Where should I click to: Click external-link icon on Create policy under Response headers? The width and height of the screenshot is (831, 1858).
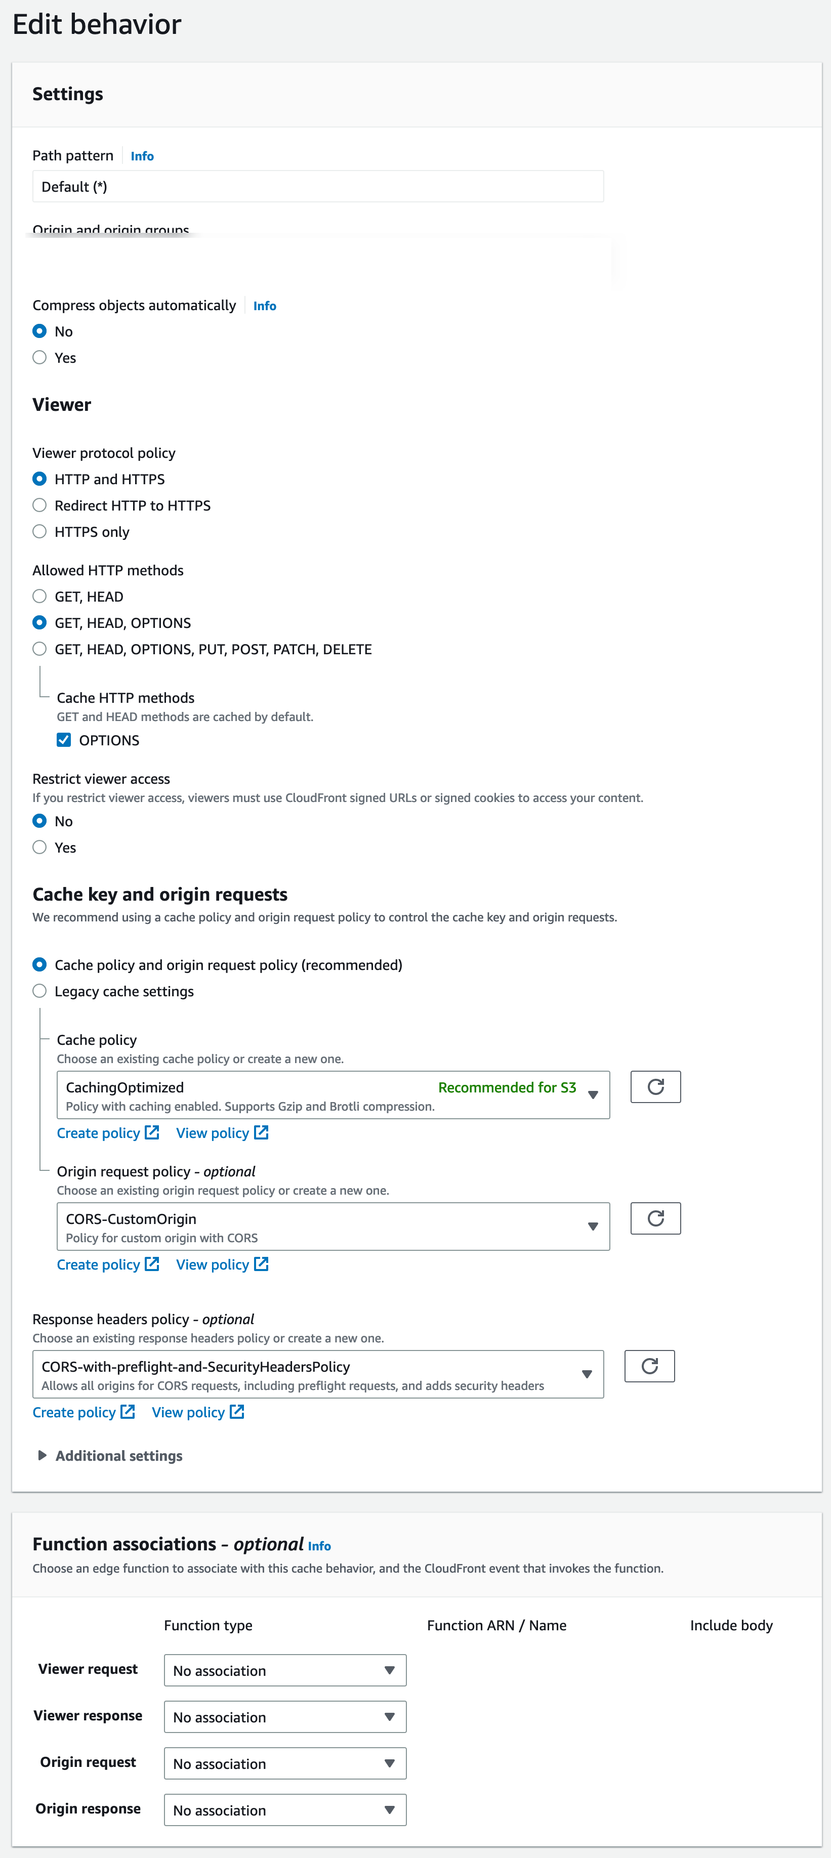[128, 1412]
